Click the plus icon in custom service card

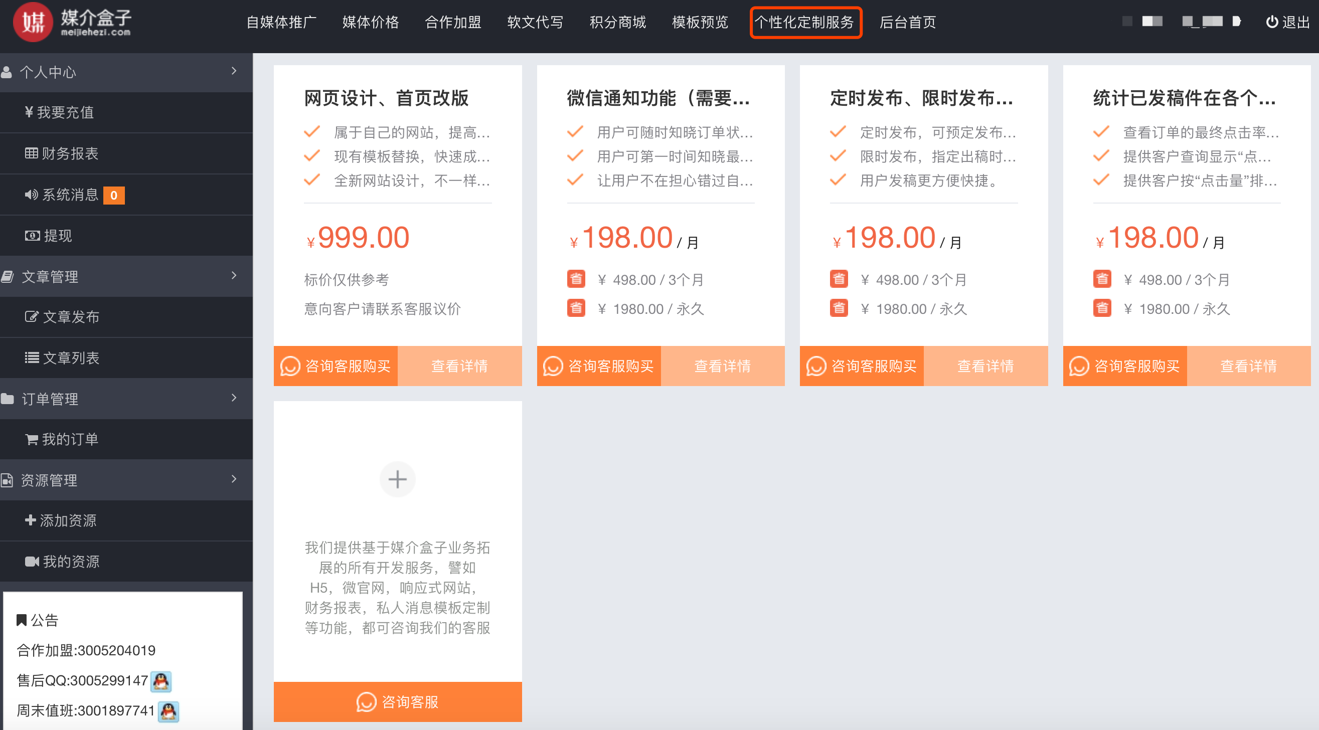[397, 479]
